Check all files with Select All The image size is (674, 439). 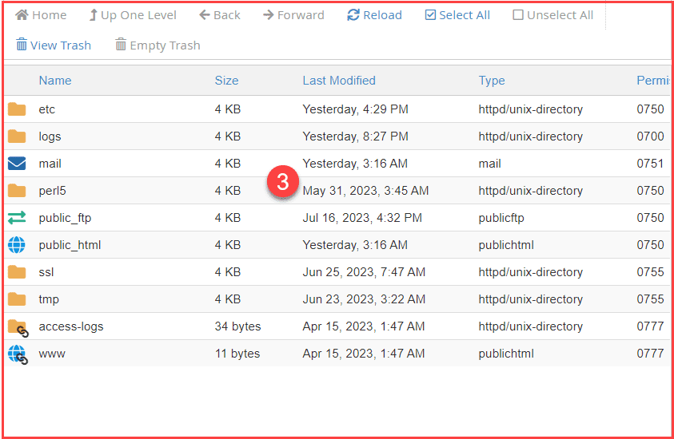click(457, 15)
